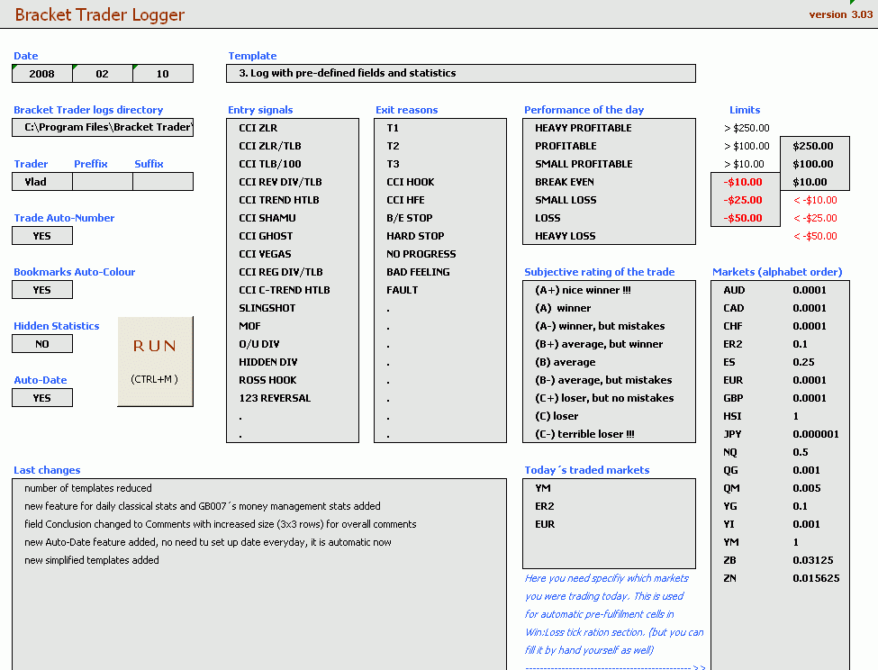The width and height of the screenshot is (878, 670).
Task: Click the RUN button
Action: point(155,362)
